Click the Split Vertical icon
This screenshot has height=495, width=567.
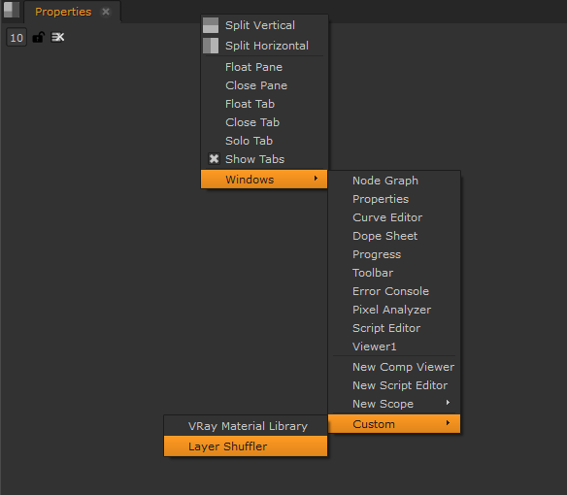click(x=211, y=25)
